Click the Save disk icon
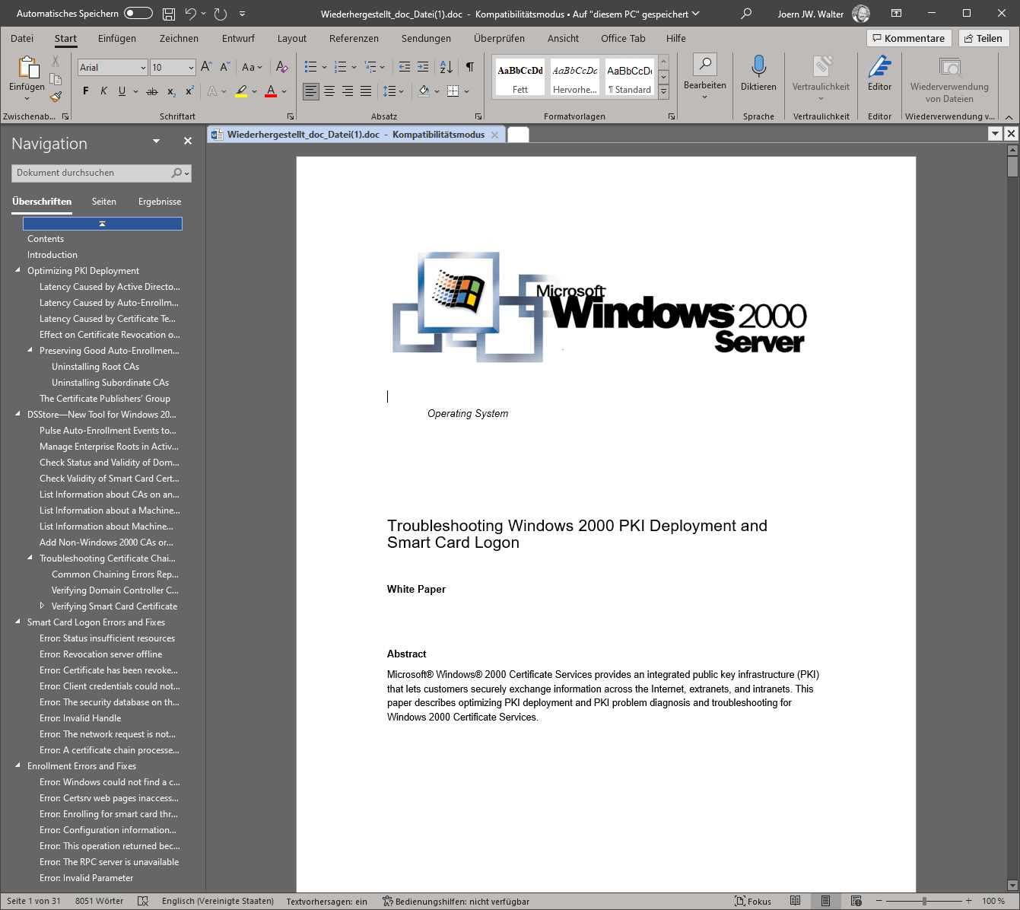Image resolution: width=1020 pixels, height=910 pixels. 169,14
